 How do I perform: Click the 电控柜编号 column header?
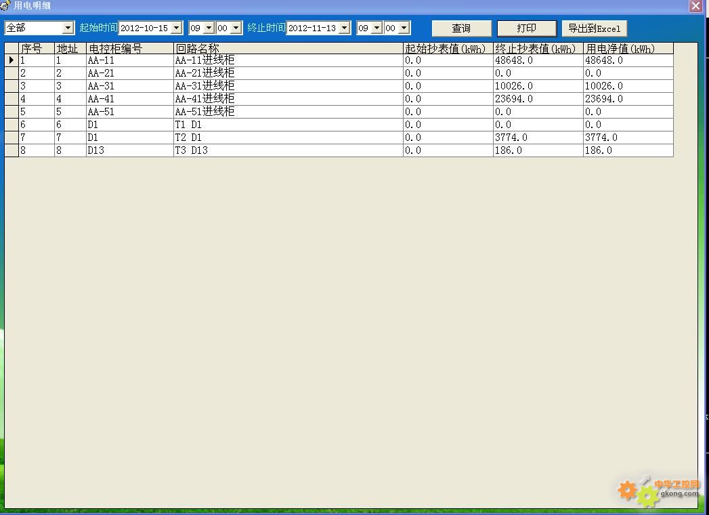pos(129,49)
